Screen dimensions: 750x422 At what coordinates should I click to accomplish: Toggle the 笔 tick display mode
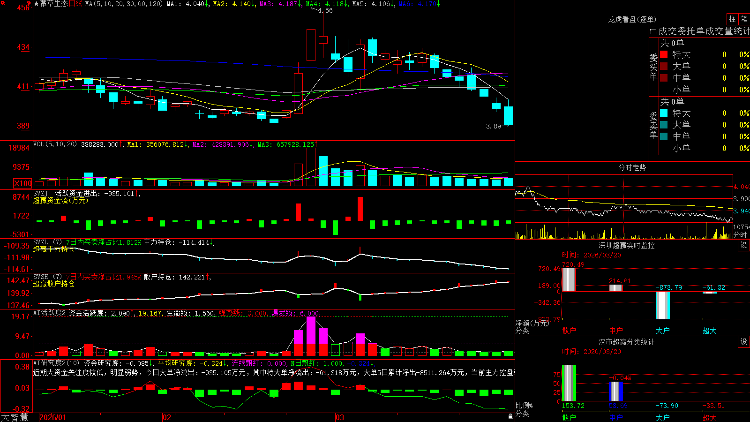click(x=744, y=19)
